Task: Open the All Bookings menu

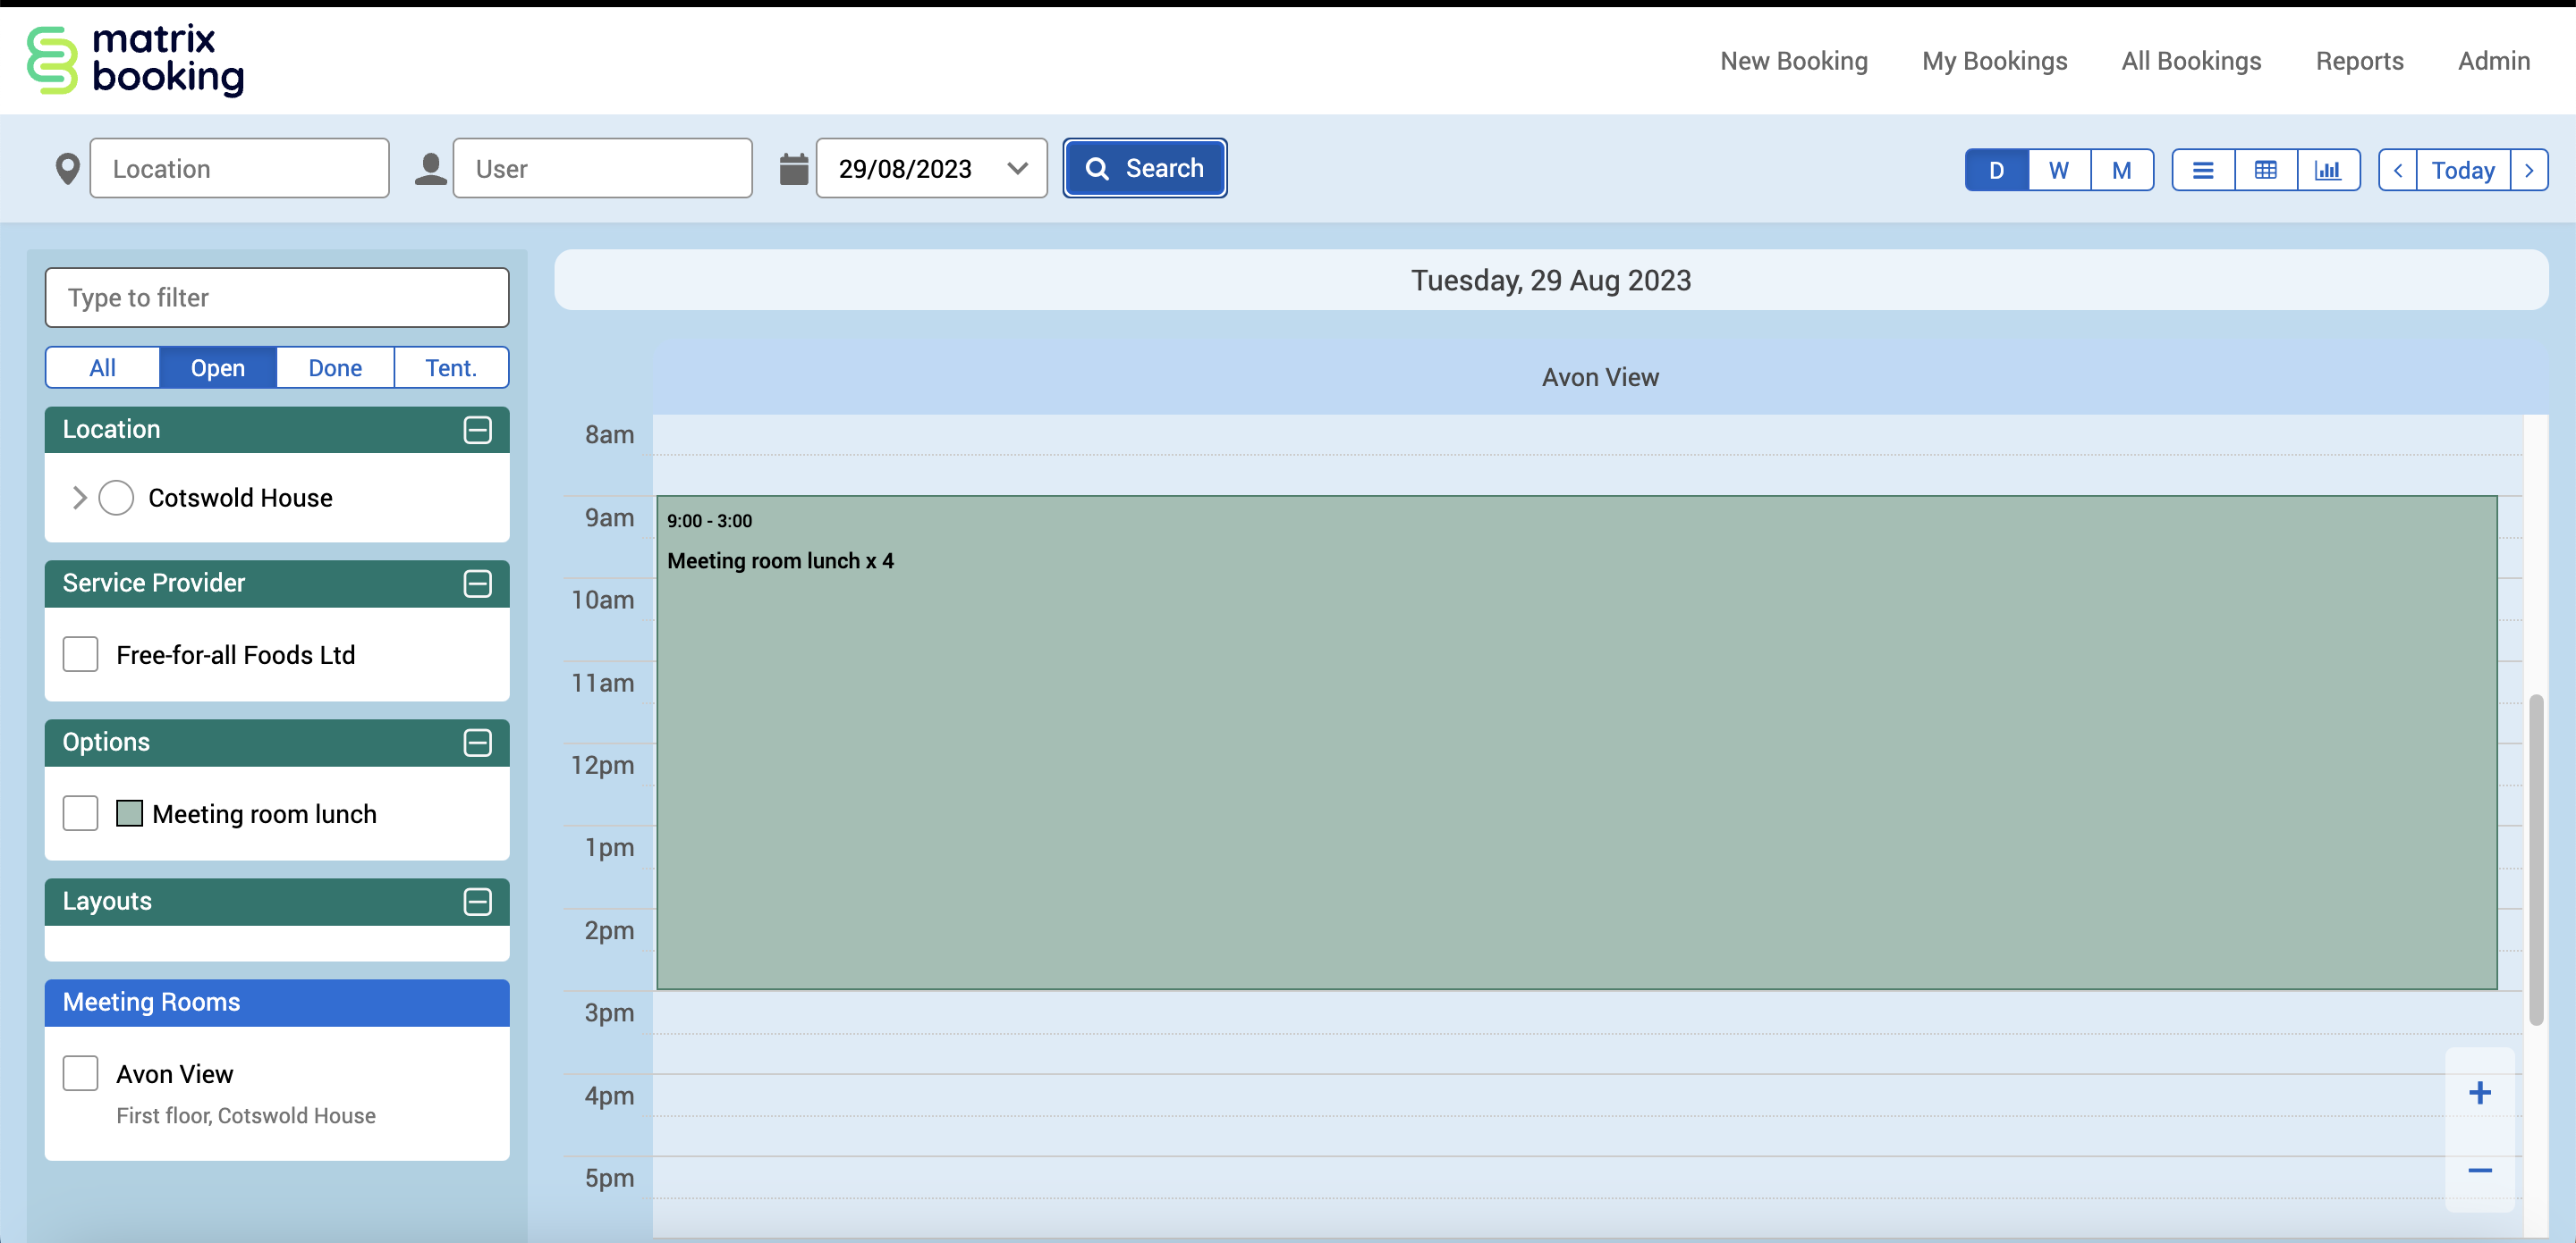Action: point(2191,61)
